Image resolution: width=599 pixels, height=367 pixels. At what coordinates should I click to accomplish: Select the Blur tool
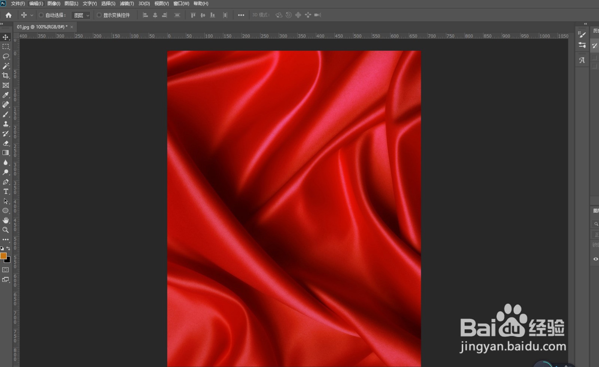[6, 163]
